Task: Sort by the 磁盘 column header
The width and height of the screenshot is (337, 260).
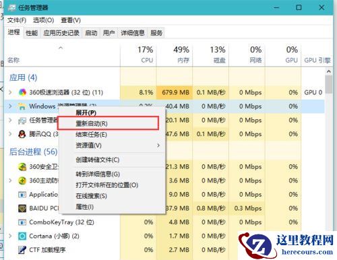Action: click(211, 55)
